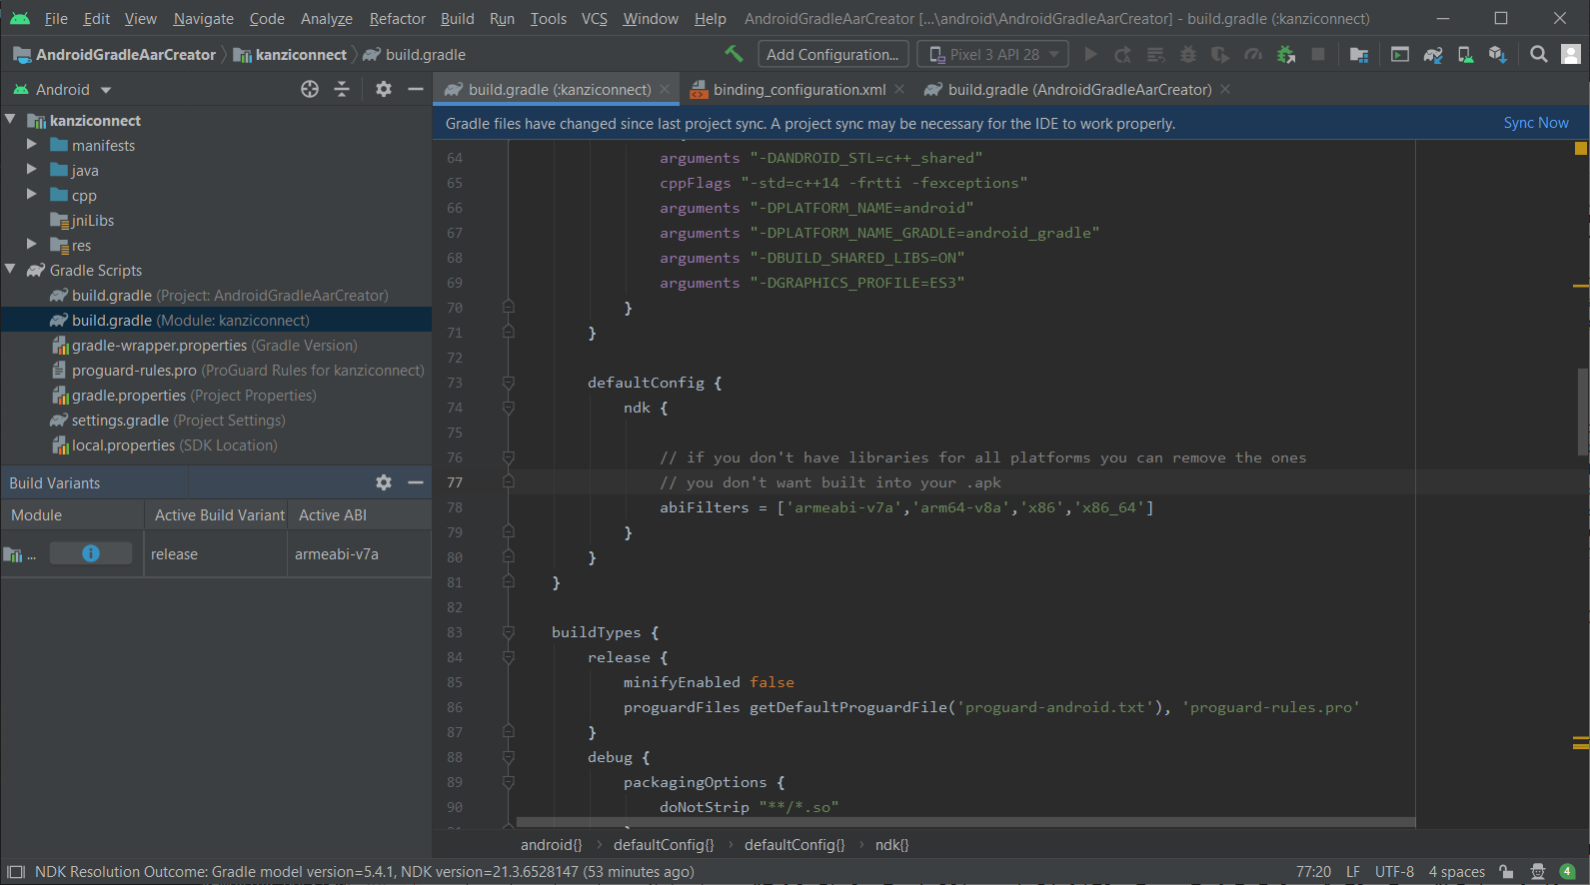Click the Collapse All icon in Project panel
Image resolution: width=1590 pixels, height=885 pixels.
342,89
